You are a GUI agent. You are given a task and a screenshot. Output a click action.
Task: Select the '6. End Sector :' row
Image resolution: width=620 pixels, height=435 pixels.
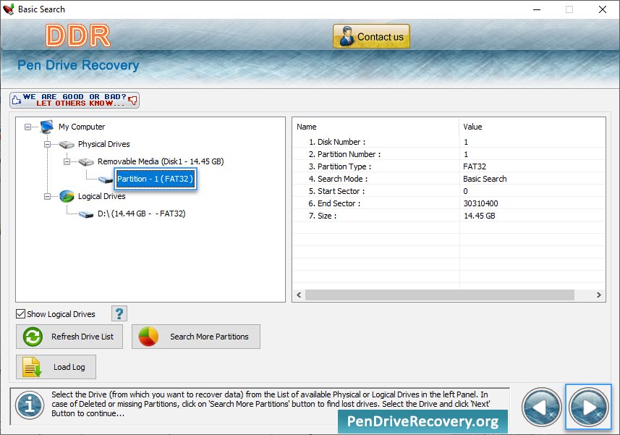(449, 203)
